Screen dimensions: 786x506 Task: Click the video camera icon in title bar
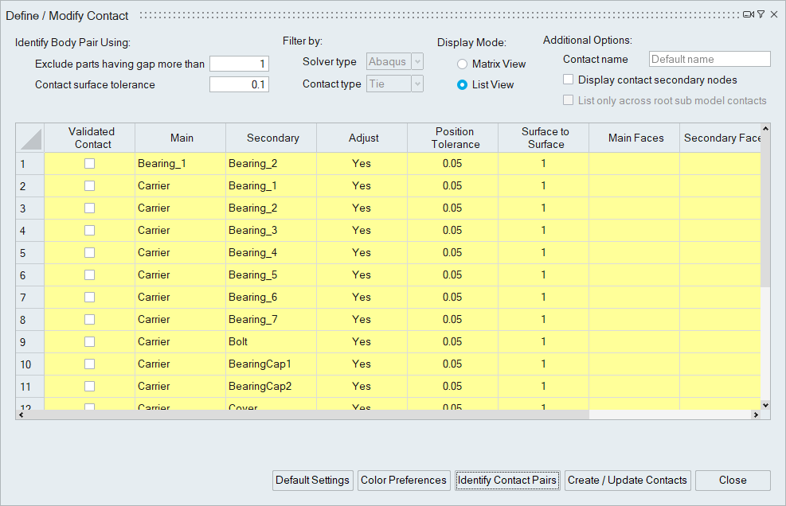click(748, 14)
